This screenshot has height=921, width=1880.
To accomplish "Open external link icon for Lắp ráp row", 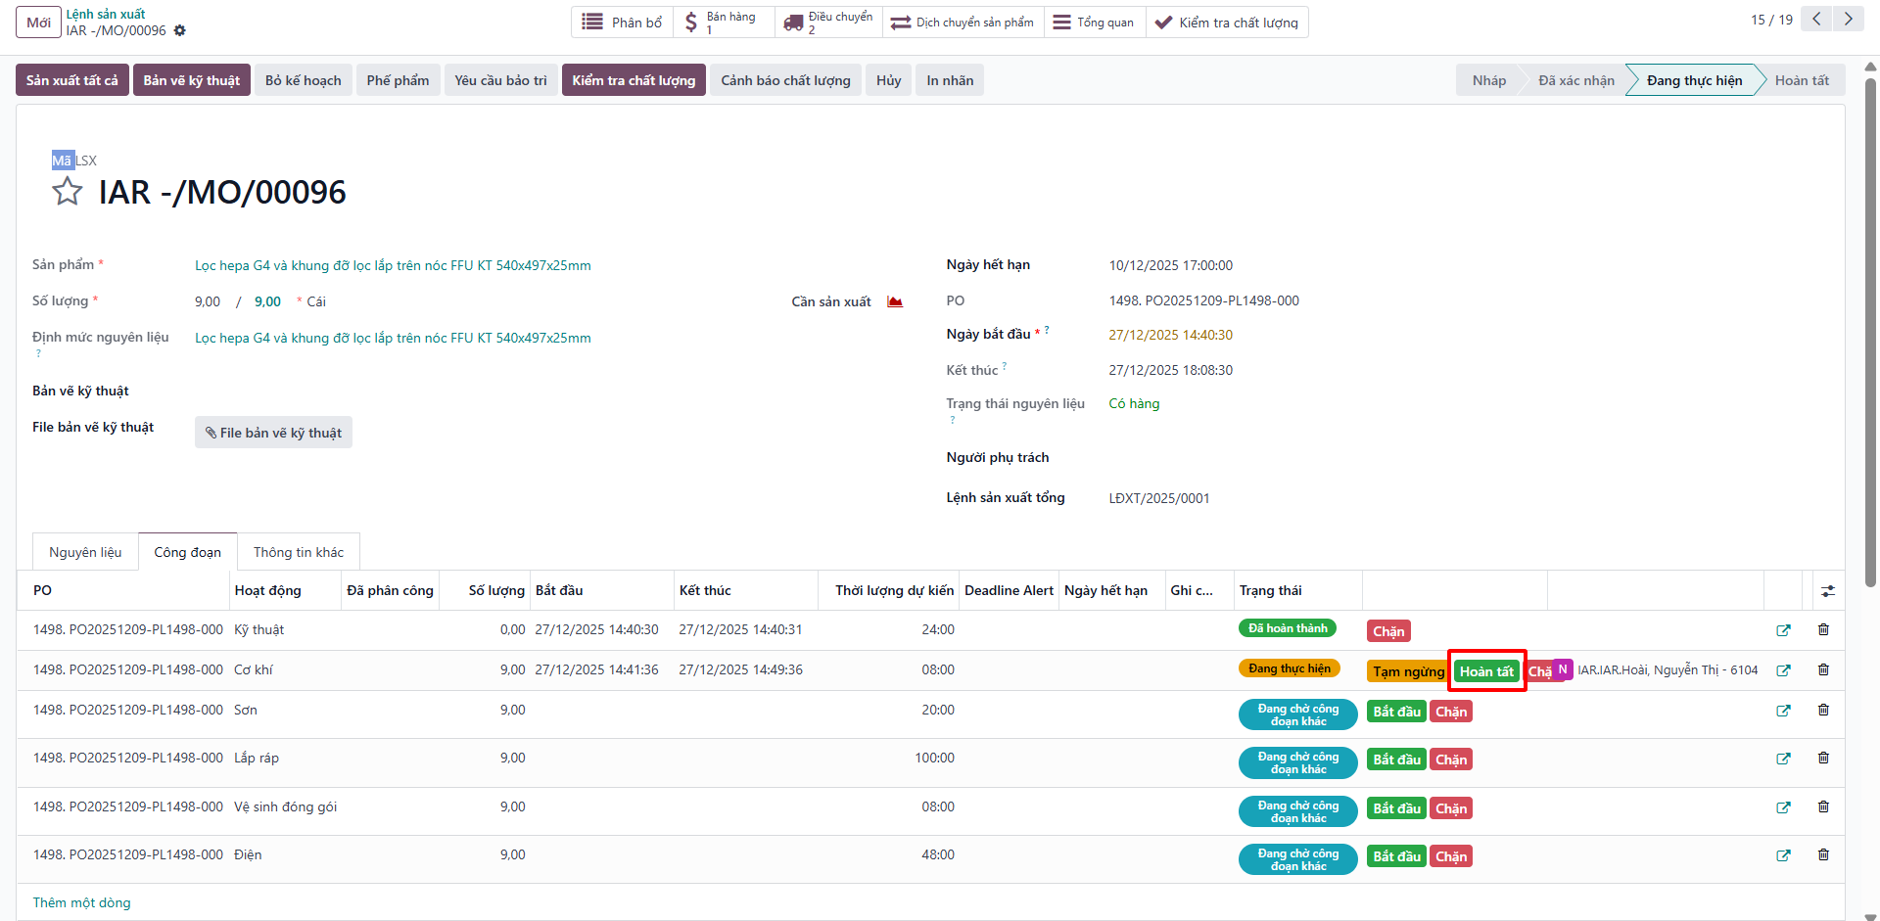I will pyautogui.click(x=1783, y=759).
